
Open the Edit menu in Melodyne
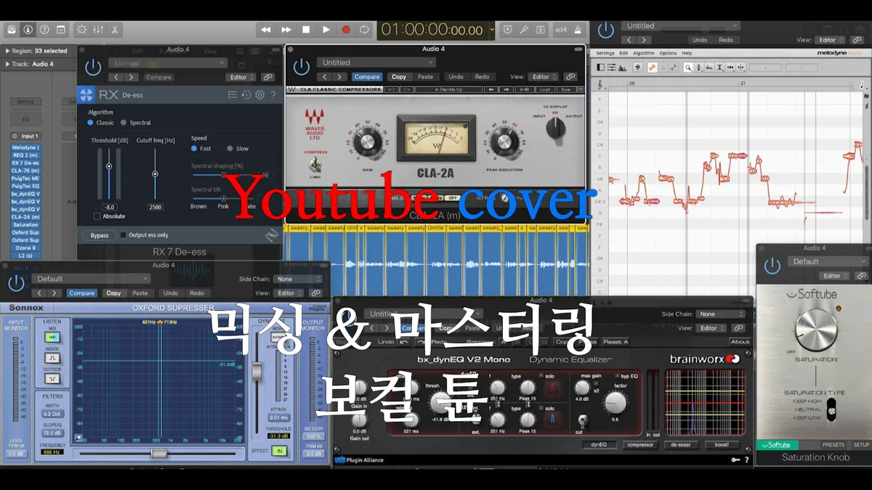click(623, 53)
